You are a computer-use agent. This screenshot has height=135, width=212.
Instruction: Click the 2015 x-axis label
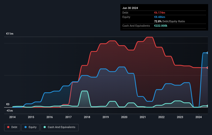[31, 117]
